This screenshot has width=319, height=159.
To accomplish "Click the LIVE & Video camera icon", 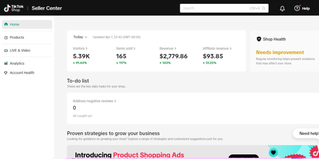I will click(x=6, y=51).
